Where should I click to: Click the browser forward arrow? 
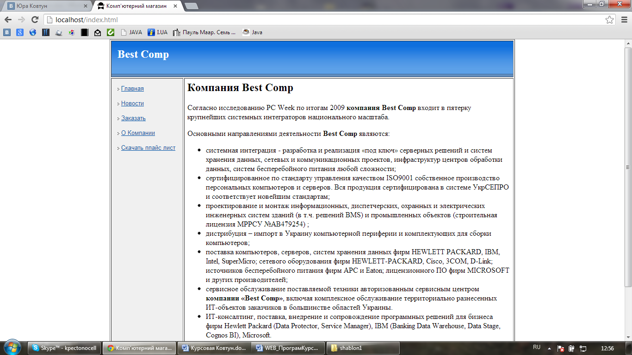(21, 20)
